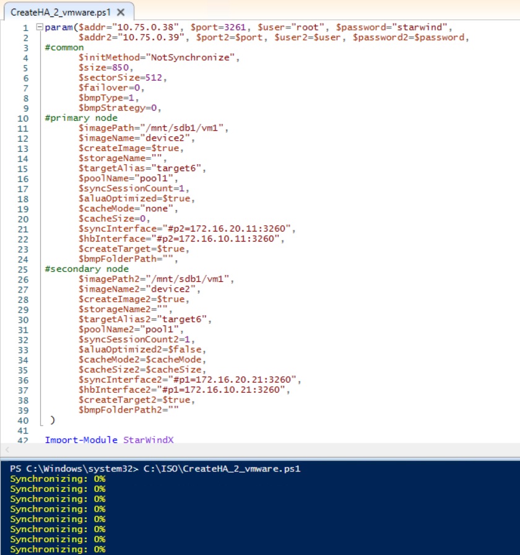The width and height of the screenshot is (520, 555).
Task: Click the $syncInterface2 line with 172.16.20.21
Action: pyautogui.click(x=190, y=380)
